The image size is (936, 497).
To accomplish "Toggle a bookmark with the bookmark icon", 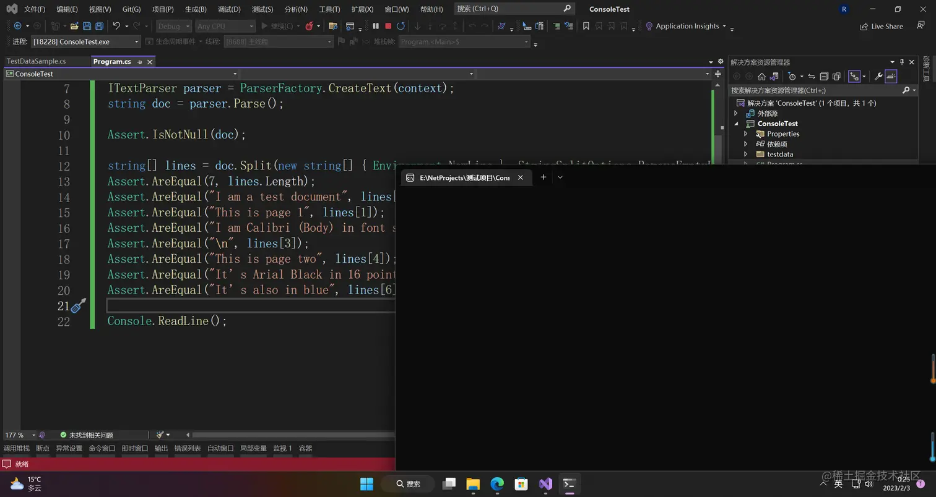I will [586, 26].
